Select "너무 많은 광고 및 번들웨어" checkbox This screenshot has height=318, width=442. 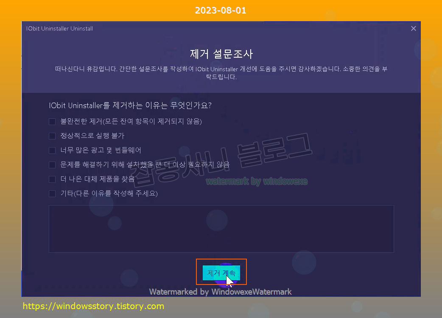(x=52, y=151)
